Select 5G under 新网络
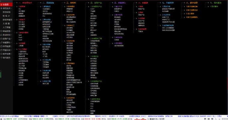Viewport: 228px width, 120px height. 19,9
